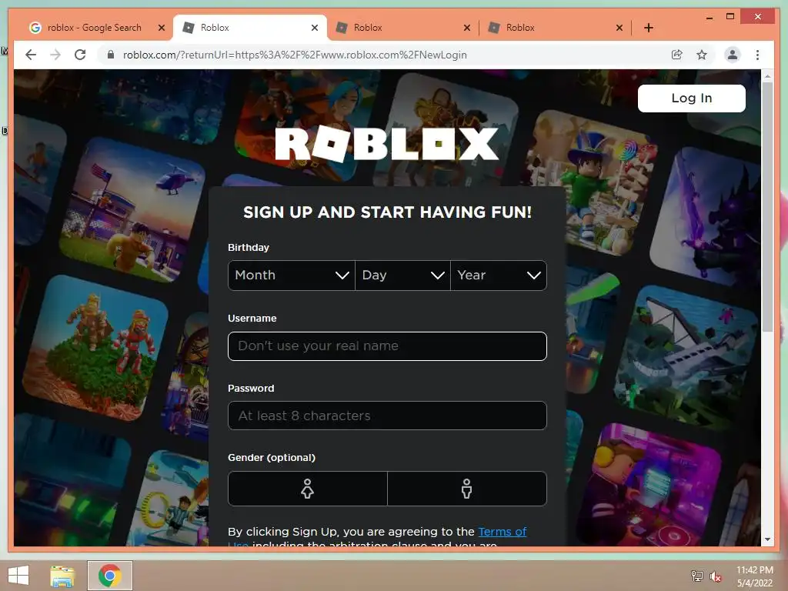The width and height of the screenshot is (788, 591).
Task: Open the Windows Start menu
Action: click(x=18, y=576)
